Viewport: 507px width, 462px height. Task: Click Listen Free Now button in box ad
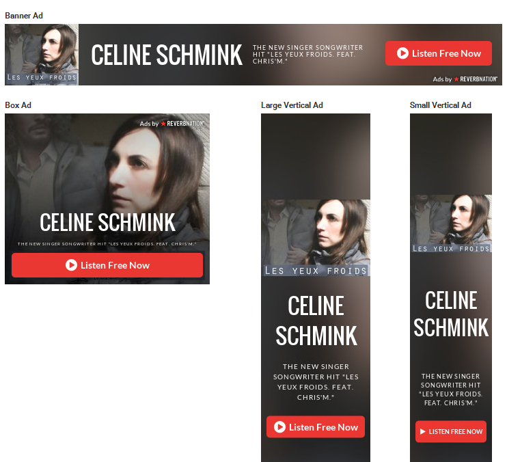(x=107, y=265)
